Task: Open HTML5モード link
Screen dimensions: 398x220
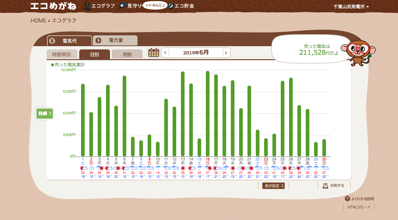Action: click(x=359, y=207)
